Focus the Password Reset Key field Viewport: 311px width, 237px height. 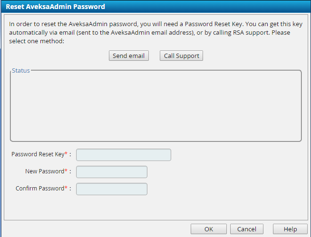click(x=123, y=155)
